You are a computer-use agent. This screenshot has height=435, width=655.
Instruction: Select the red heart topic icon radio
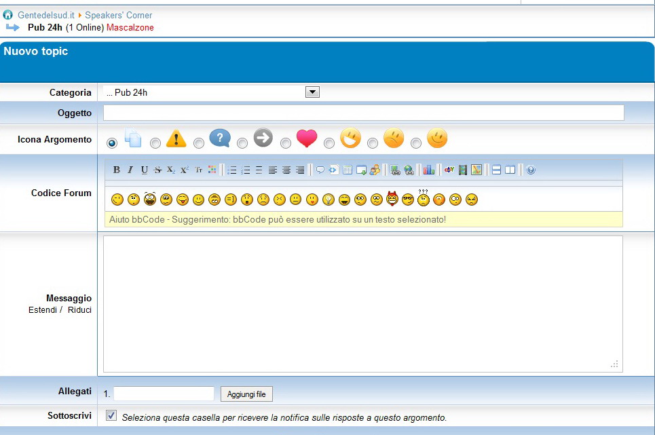[x=286, y=143]
